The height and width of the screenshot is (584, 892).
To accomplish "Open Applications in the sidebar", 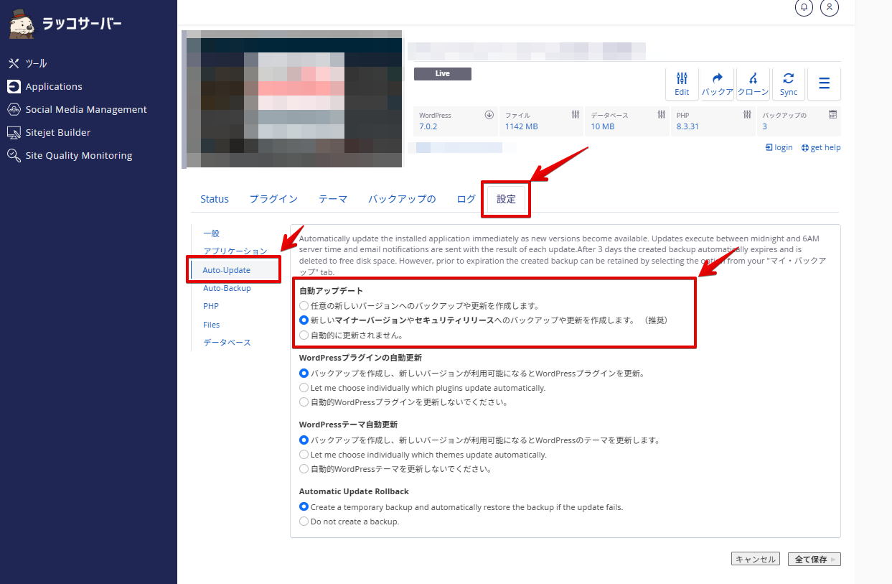I will (x=54, y=86).
